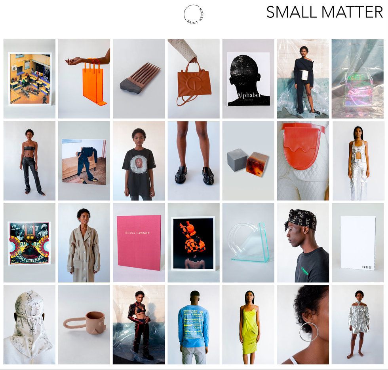
Task: View the blue long-sleeve printed shirt
Action: pos(194,325)
